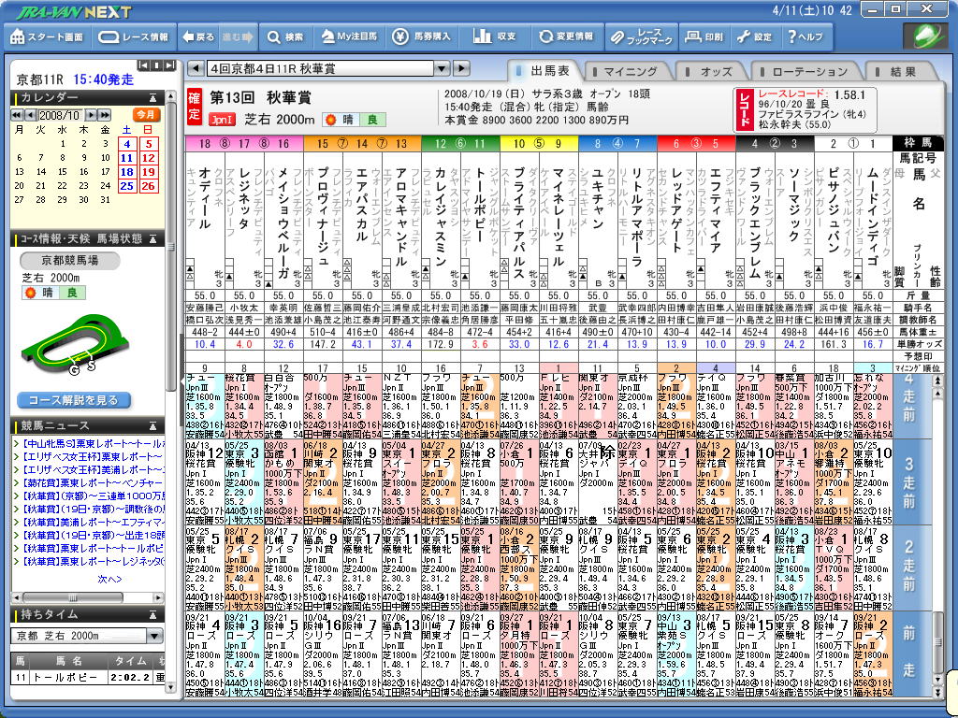Click the レース情報 toolbar button
The height and width of the screenshot is (718, 958).
(x=134, y=37)
